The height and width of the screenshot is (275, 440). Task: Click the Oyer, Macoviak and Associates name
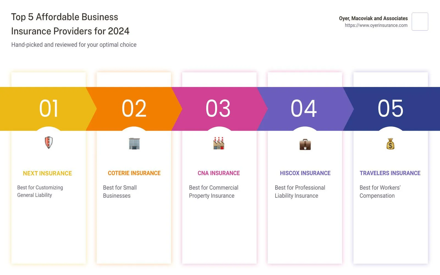click(373, 18)
